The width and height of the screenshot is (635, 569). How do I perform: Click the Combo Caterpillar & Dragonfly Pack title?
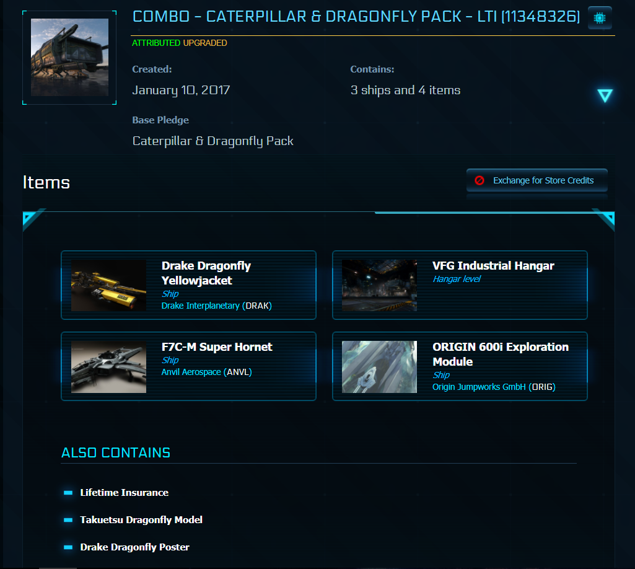point(356,17)
